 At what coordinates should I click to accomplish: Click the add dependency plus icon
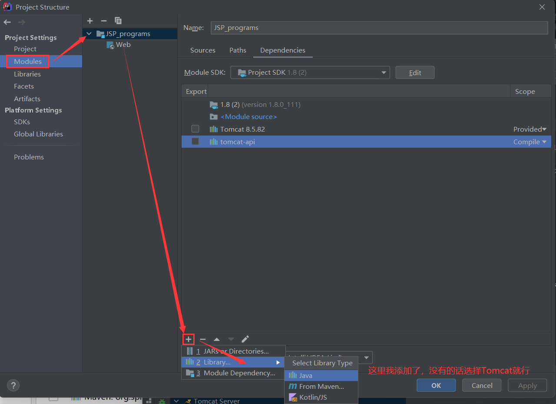point(189,339)
